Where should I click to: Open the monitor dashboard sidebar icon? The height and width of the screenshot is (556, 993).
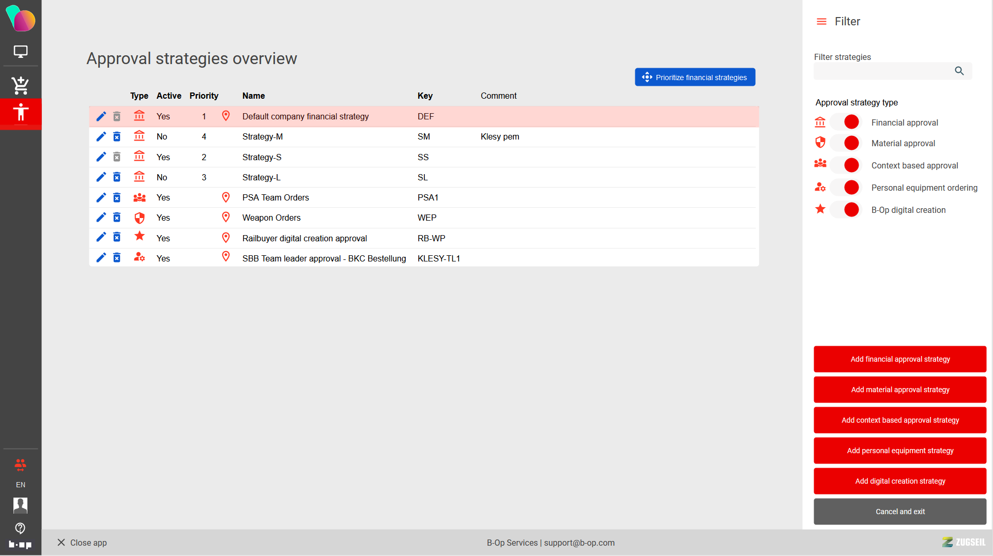[x=21, y=52]
